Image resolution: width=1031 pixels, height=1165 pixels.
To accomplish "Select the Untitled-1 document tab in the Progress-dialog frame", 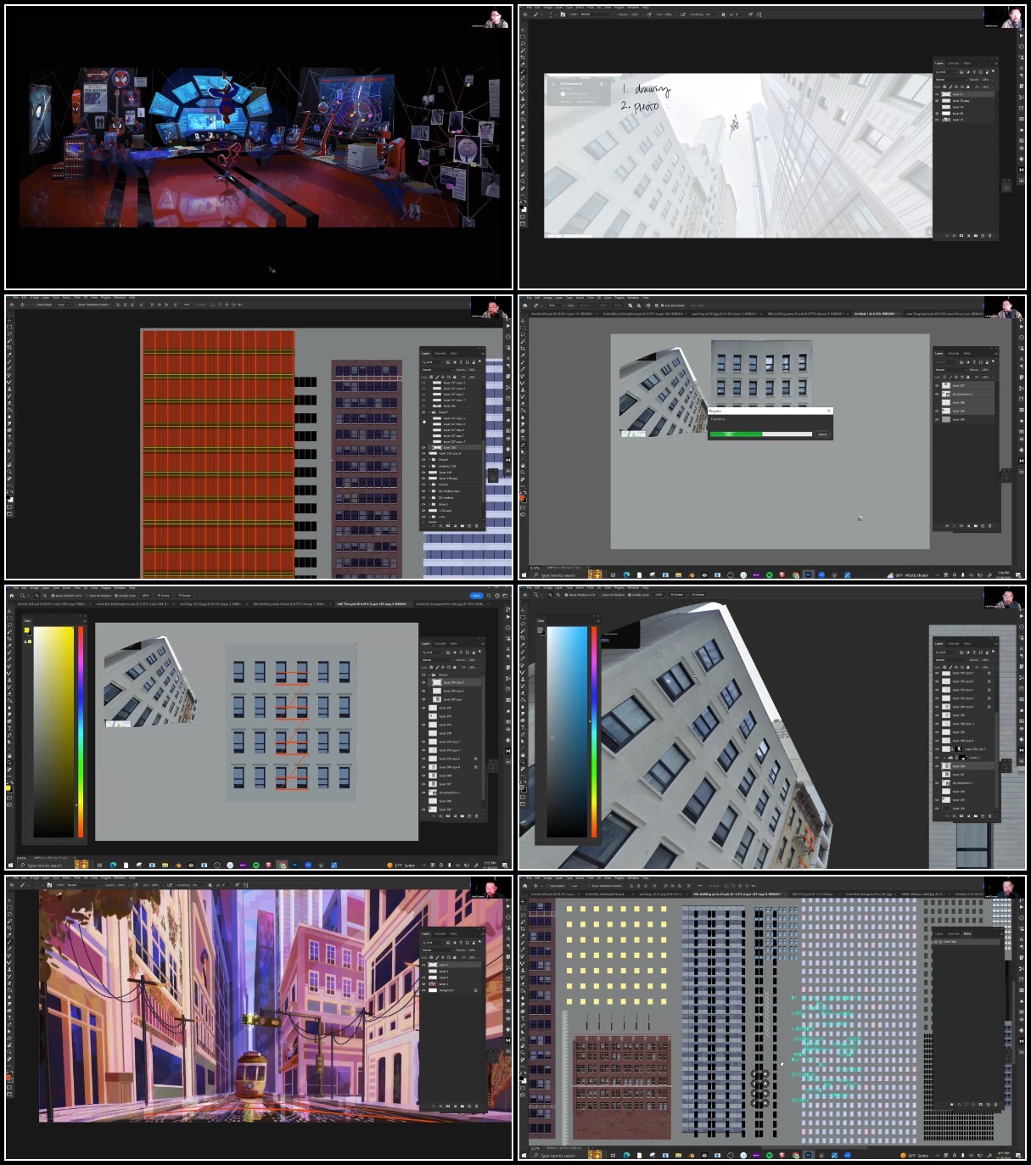I will [x=876, y=314].
